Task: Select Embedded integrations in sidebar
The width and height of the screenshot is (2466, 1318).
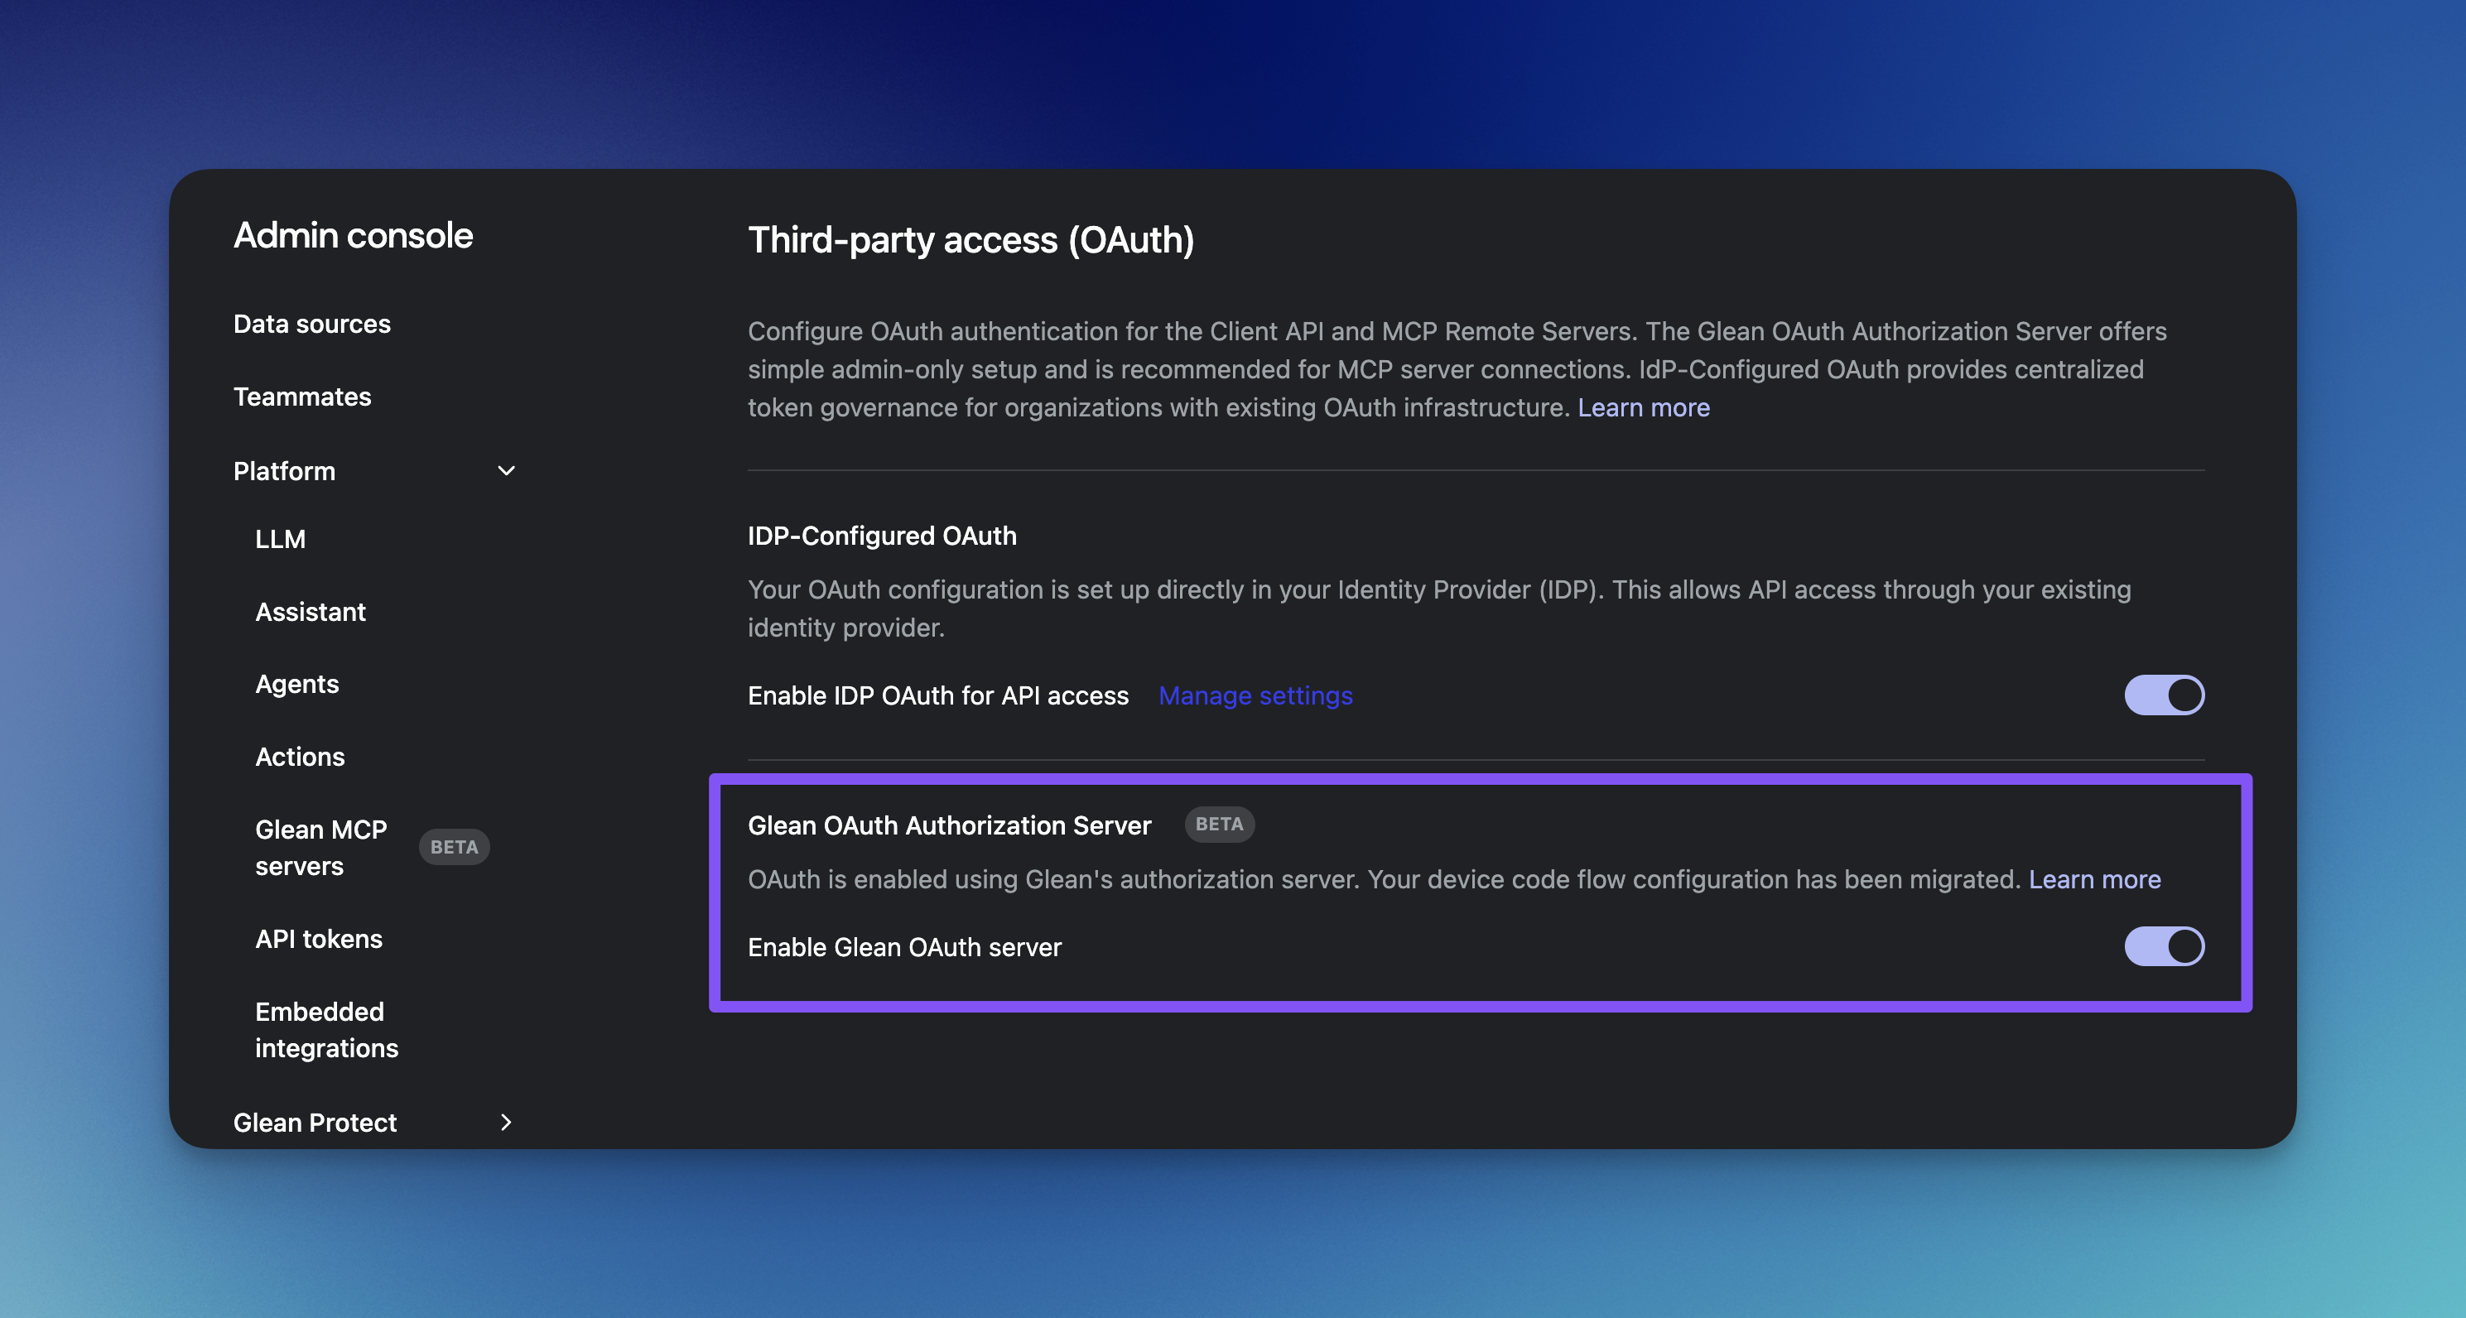Action: (x=326, y=1030)
